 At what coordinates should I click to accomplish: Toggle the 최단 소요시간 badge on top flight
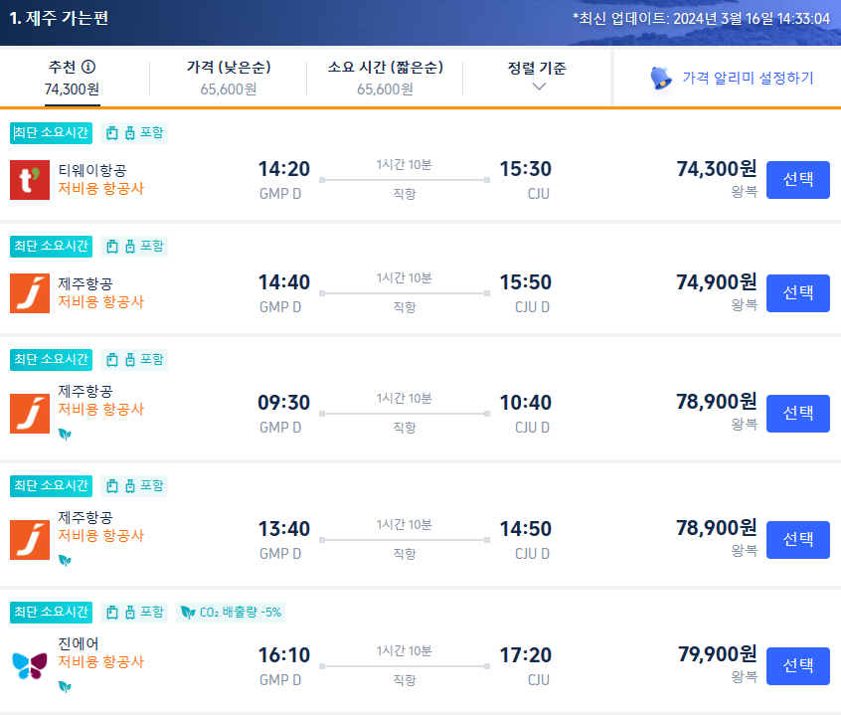[50, 132]
